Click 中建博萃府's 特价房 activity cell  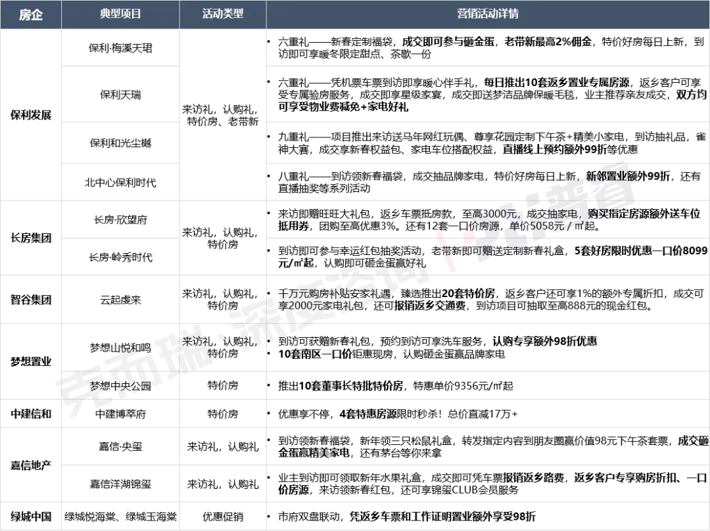pyautogui.click(x=223, y=413)
